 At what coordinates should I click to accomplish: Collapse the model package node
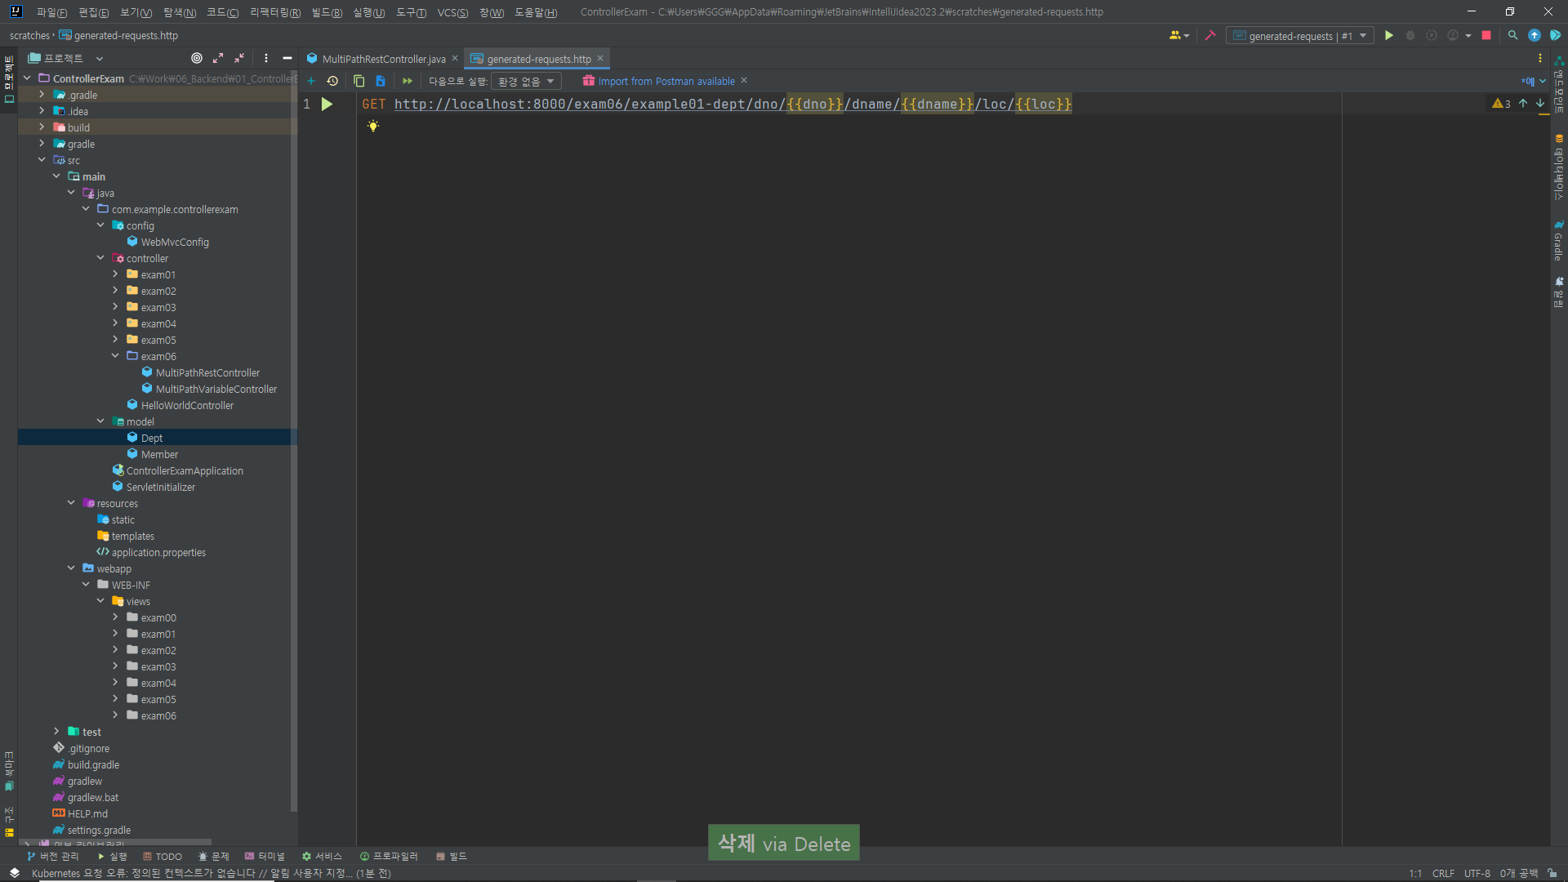click(x=100, y=421)
